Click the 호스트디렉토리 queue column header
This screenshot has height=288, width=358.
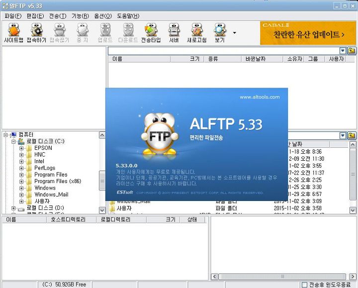[x=71, y=220]
